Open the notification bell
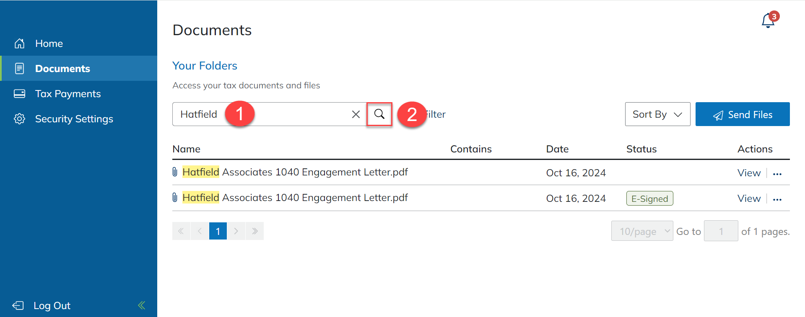The height and width of the screenshot is (317, 805). pyautogui.click(x=768, y=21)
